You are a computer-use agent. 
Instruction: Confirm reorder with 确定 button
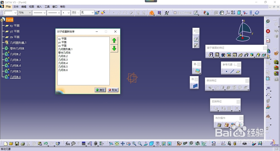pos(100,90)
